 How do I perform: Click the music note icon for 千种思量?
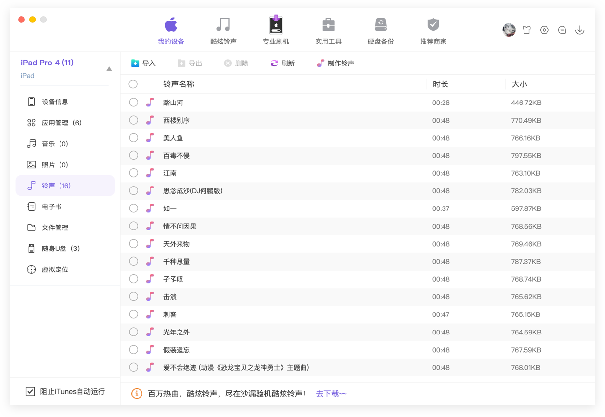point(150,261)
